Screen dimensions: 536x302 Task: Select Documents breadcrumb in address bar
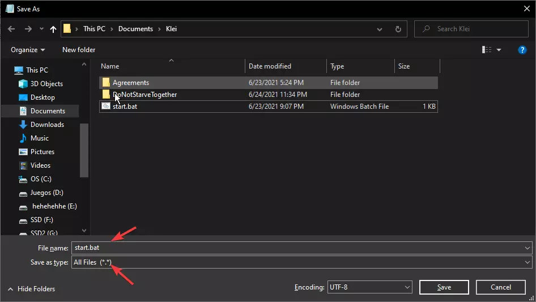coord(136,29)
